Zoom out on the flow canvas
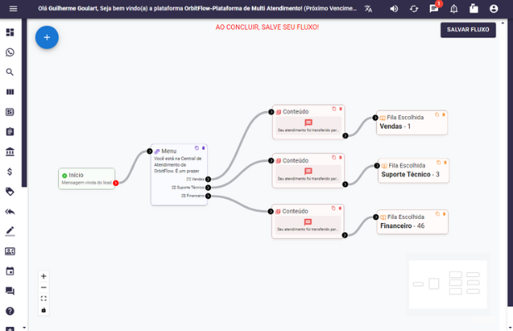 pos(43,287)
